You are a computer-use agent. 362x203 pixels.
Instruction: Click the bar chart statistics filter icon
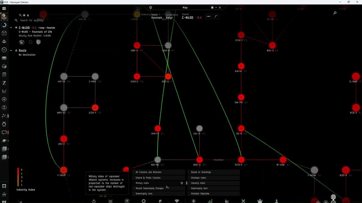210,201
